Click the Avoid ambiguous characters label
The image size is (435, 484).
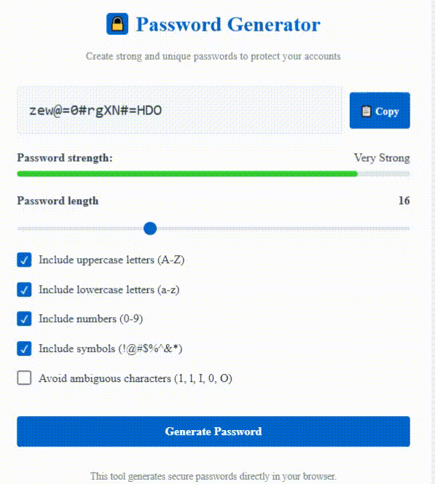coord(136,378)
